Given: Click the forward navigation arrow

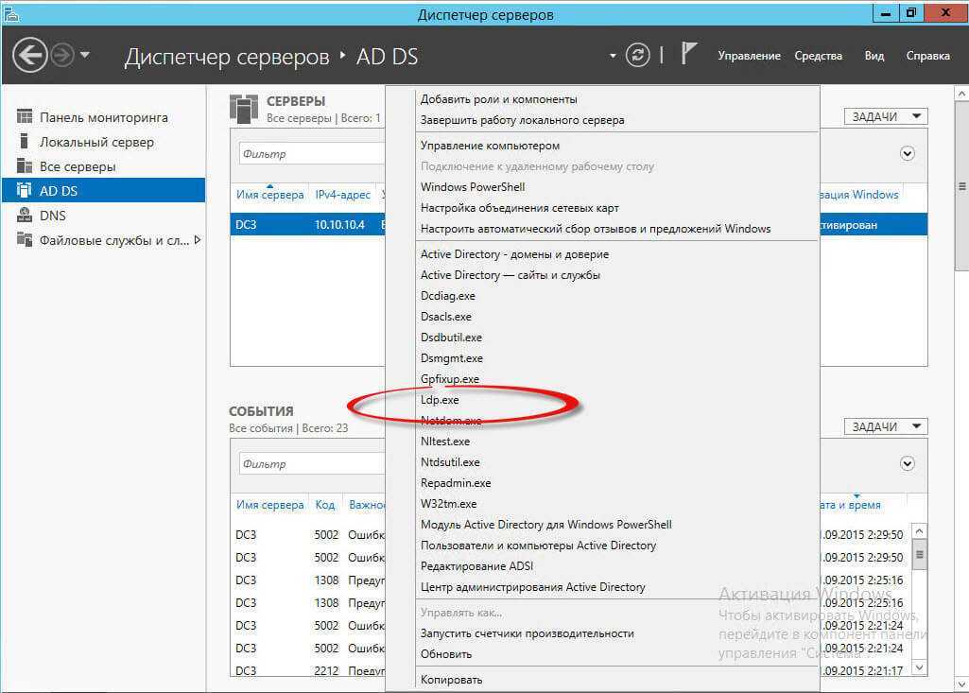Looking at the screenshot, I should click(x=61, y=56).
